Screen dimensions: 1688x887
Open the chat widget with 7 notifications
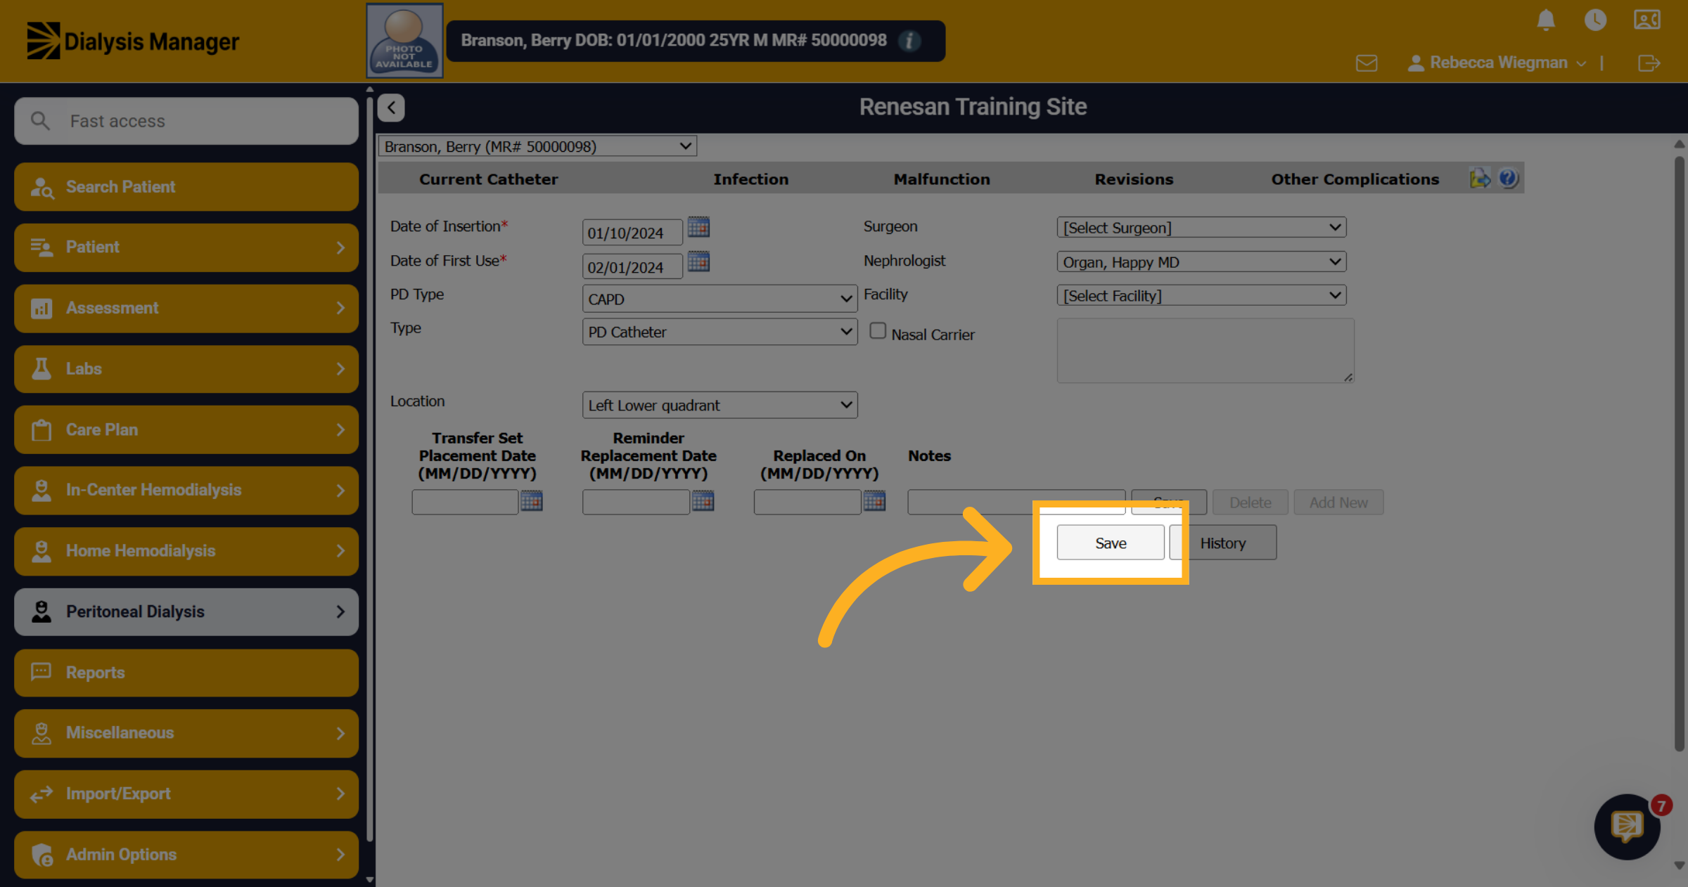[1628, 827]
